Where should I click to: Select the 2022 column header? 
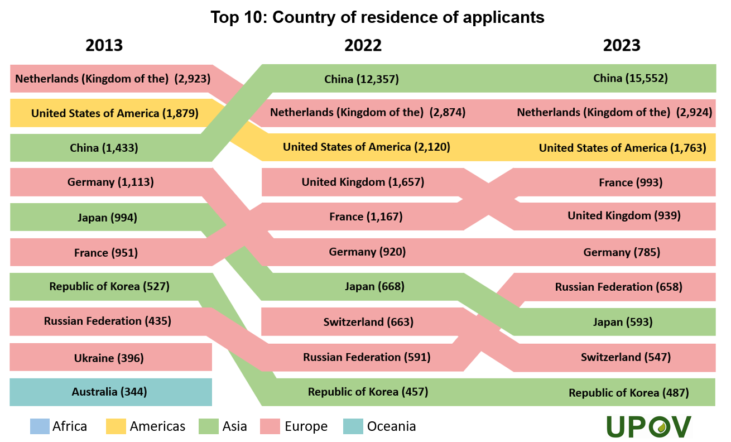coord(363,45)
